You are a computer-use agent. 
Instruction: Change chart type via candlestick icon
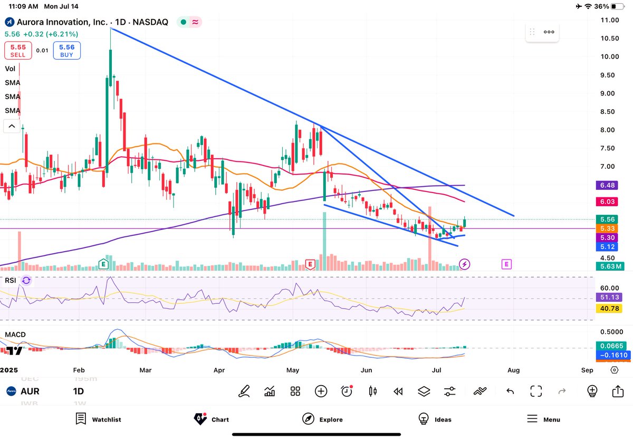(x=372, y=391)
